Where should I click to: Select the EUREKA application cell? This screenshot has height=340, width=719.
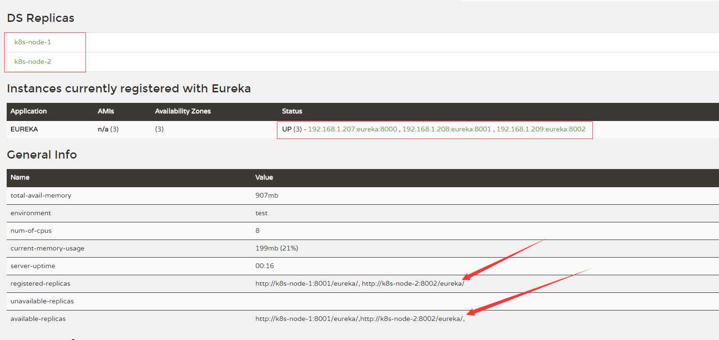(24, 129)
